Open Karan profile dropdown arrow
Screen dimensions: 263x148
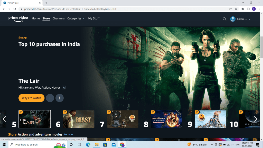(249, 19)
